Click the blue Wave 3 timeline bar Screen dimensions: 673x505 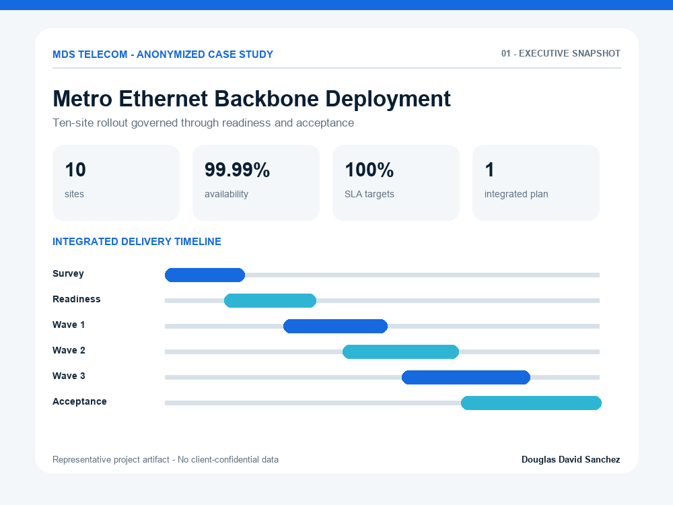pos(466,377)
